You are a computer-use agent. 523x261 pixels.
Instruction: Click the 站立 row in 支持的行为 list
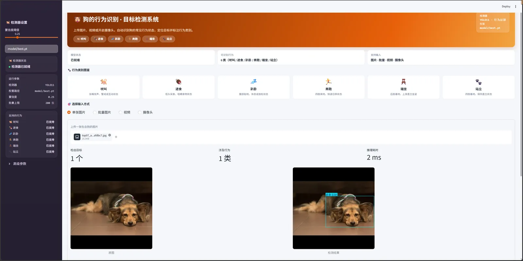click(31, 152)
